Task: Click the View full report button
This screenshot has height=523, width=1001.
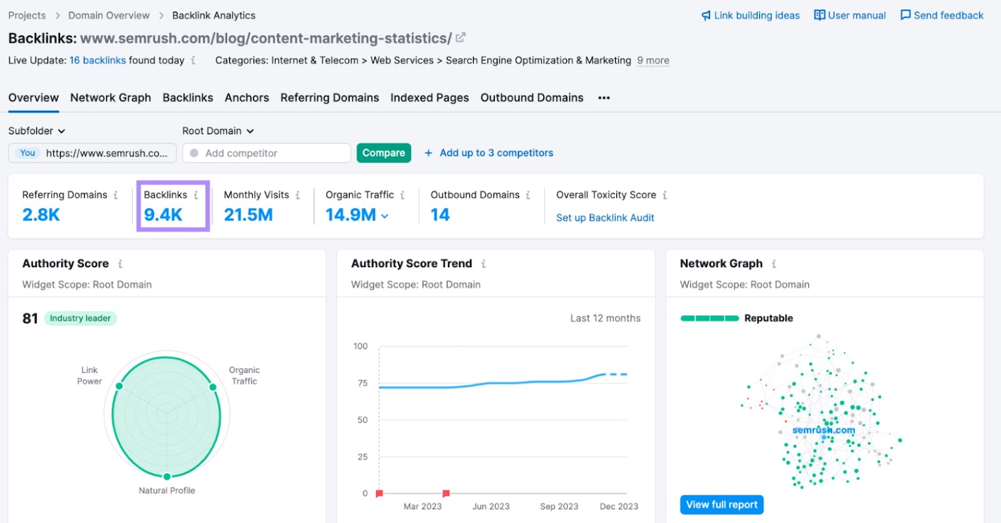Action: (x=721, y=505)
